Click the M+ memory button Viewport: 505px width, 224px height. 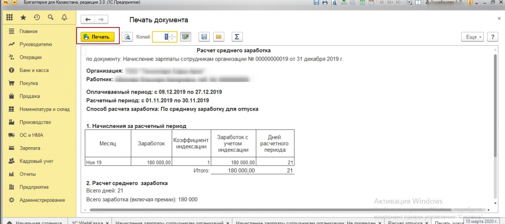coord(391,2)
